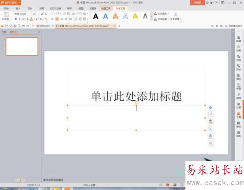This screenshot has height=190, width=244.
Task: Open Design ribbon tab
Action: click(30, 8)
